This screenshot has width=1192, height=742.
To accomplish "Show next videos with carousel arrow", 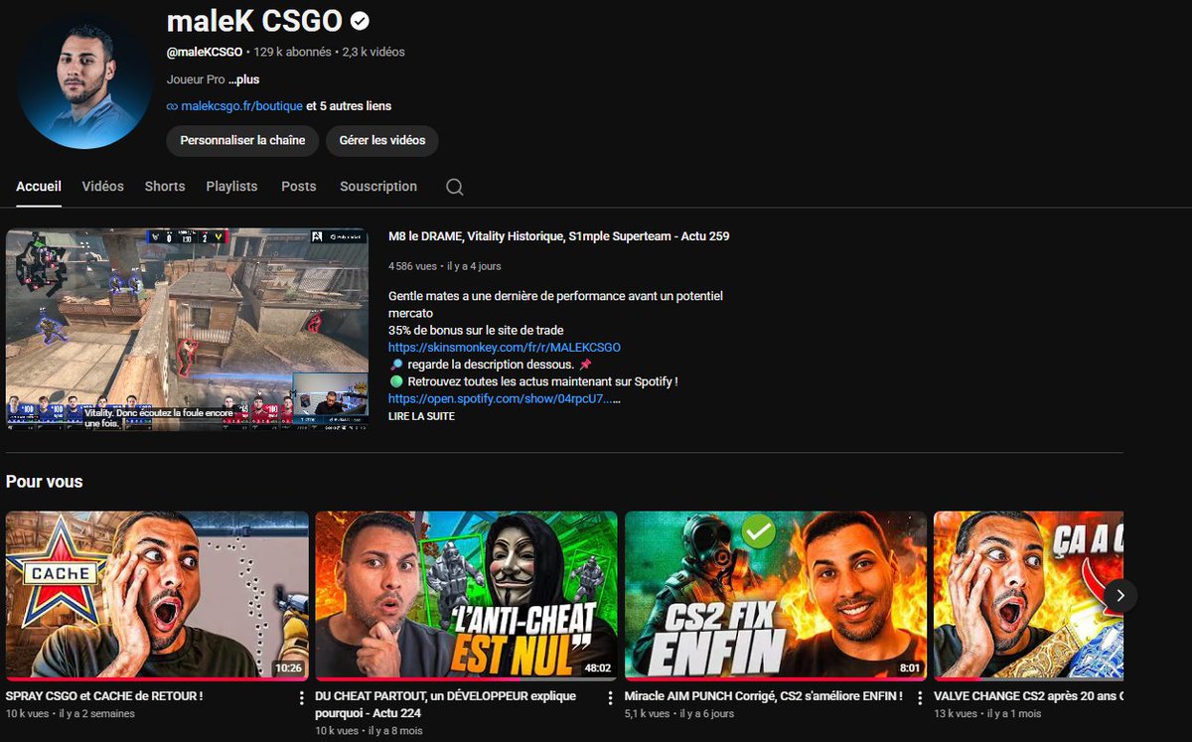I will 1120,595.
